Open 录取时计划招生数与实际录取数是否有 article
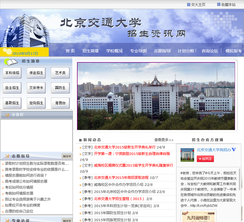The width and height of the screenshot is (244, 222). pyautogui.click(x=37, y=163)
